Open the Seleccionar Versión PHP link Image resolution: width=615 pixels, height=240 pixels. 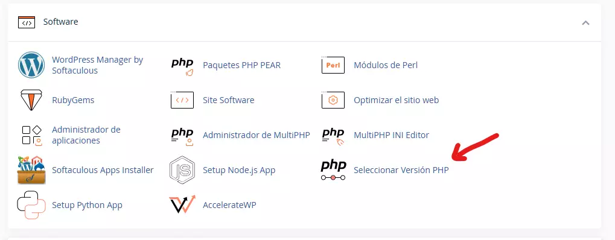click(x=401, y=170)
